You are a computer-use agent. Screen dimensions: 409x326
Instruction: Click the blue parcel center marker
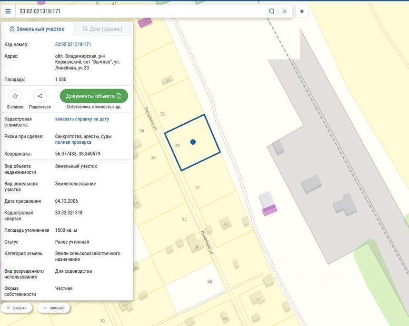coord(193,142)
